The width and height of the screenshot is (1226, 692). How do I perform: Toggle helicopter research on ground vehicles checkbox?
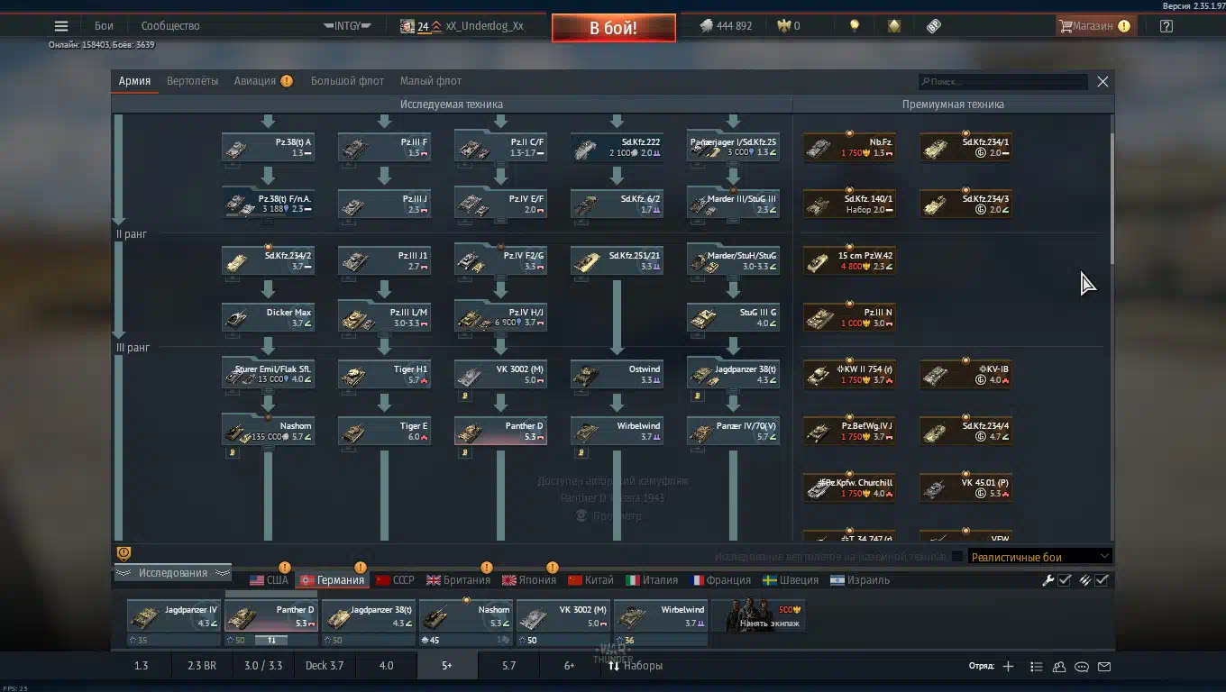click(x=957, y=557)
